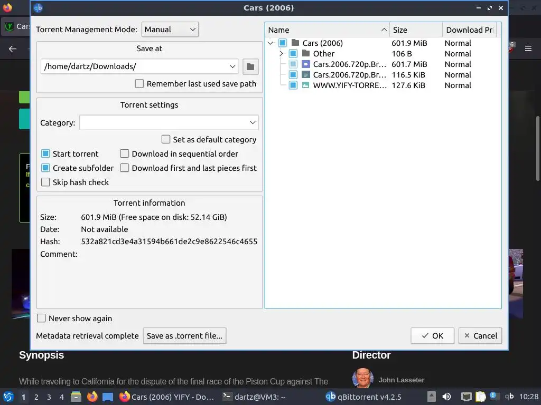Switch to the qBittorrent v4.2.5 taskbar entry
The height and width of the screenshot is (405, 541).
tap(363, 397)
